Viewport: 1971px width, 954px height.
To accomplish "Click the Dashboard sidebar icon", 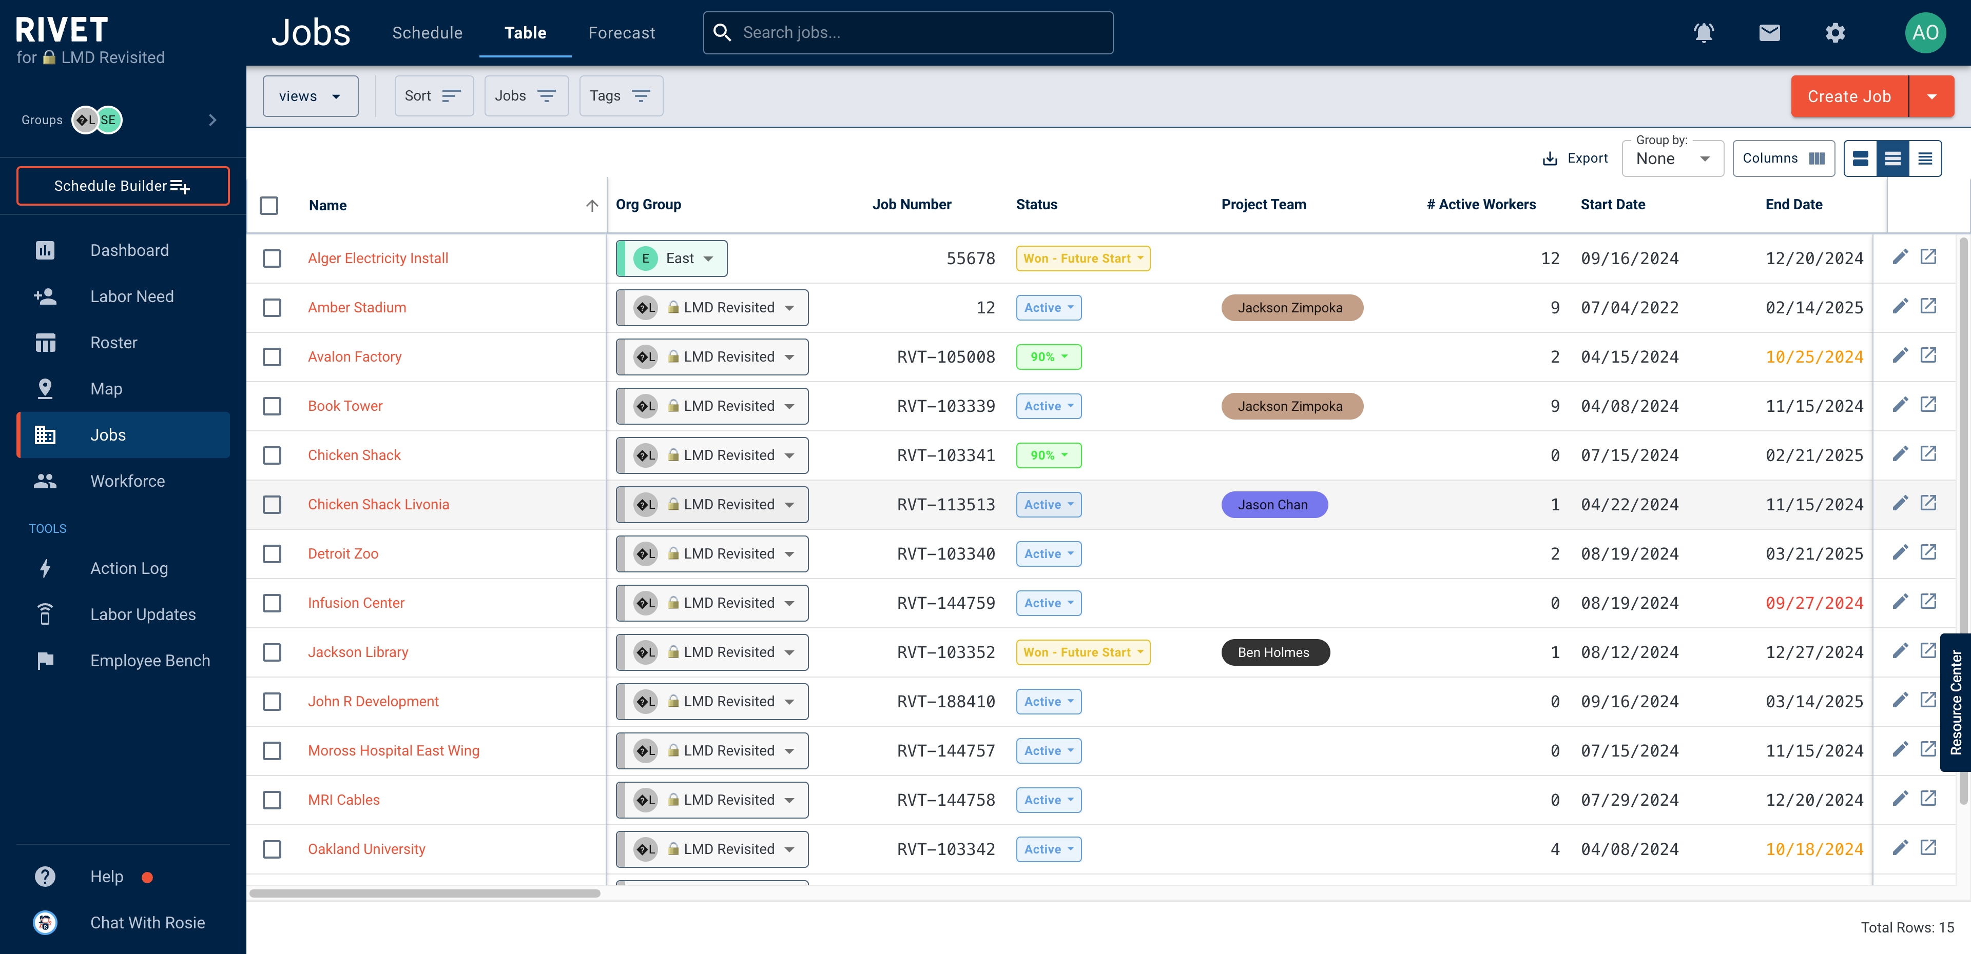I will point(45,250).
